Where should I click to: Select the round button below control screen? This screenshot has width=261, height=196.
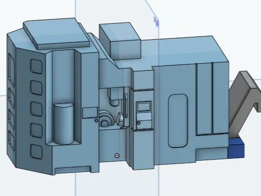[x=139, y=123]
